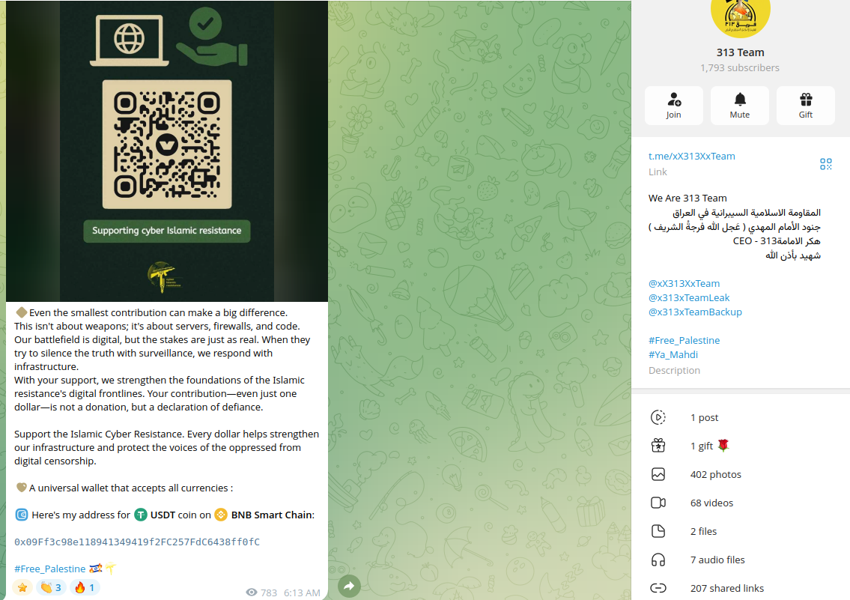Open the Gift option
The width and height of the screenshot is (850, 600).
click(806, 106)
